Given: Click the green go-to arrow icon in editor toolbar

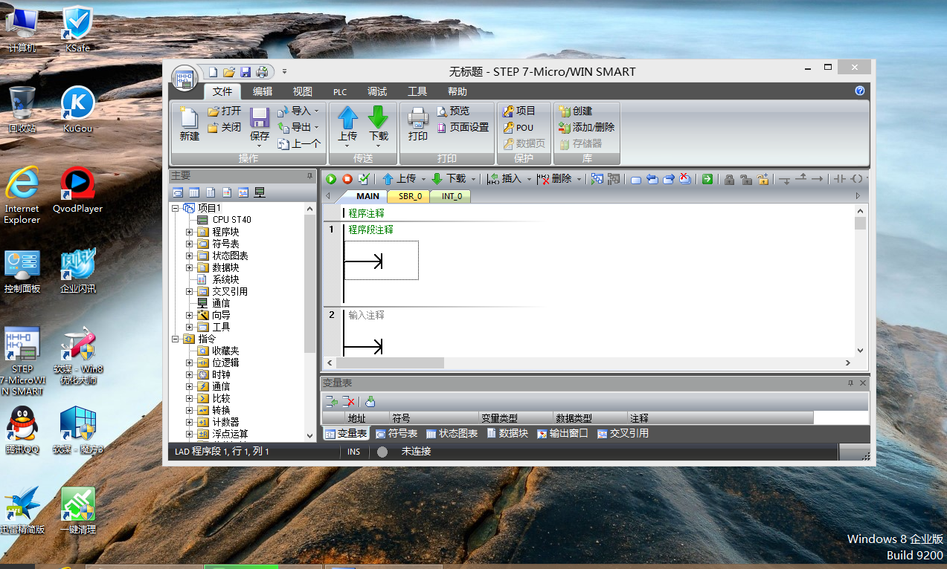Looking at the screenshot, I should [707, 179].
